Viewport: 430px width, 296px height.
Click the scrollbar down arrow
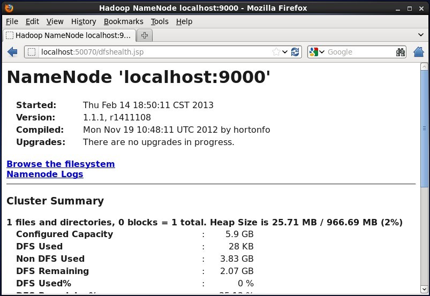tap(424, 289)
